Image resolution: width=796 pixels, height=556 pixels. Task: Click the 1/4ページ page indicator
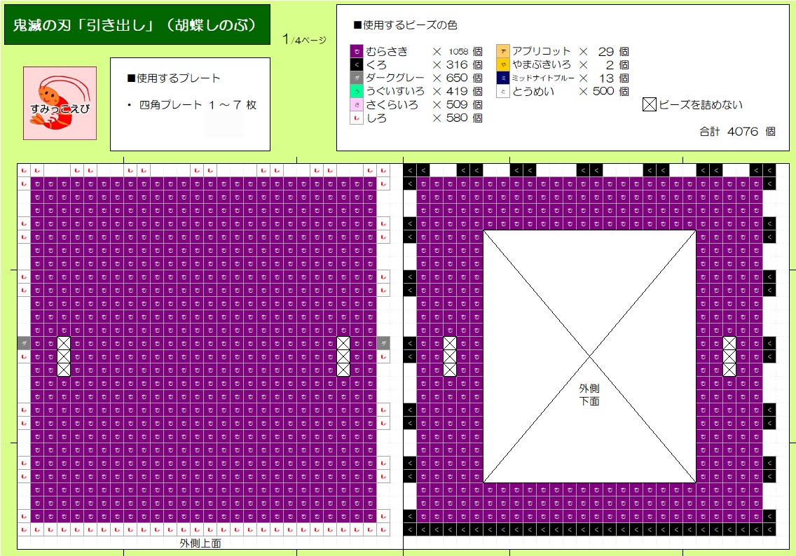point(304,39)
